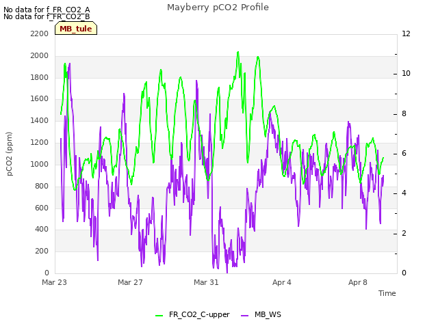The width and height of the screenshot is (438, 328).
Task: Click the purple MB_WS legend swatch
Action: click(x=244, y=316)
